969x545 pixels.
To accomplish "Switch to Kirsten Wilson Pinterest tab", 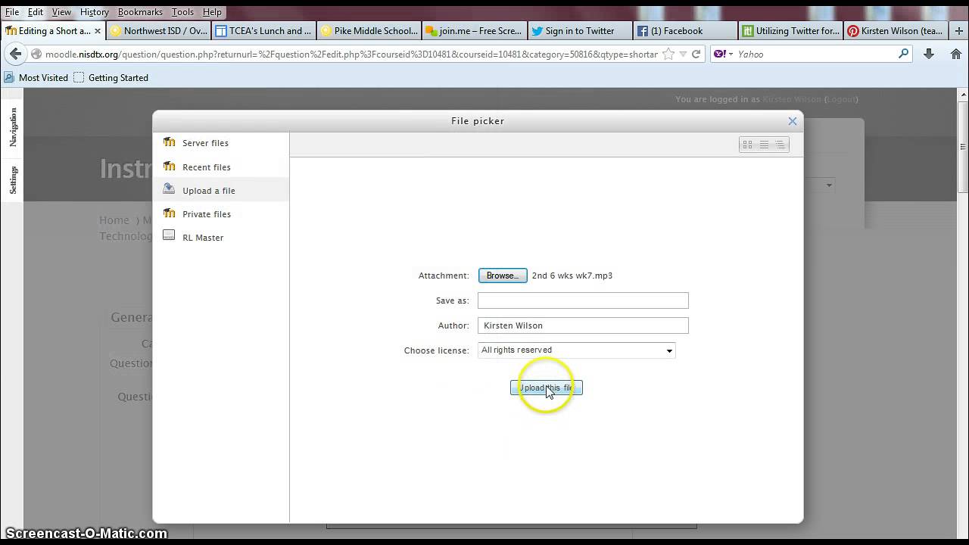I will pyautogui.click(x=895, y=31).
